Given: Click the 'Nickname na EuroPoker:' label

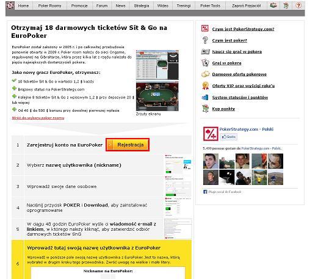Looking at the screenshot, I should [108, 271].
